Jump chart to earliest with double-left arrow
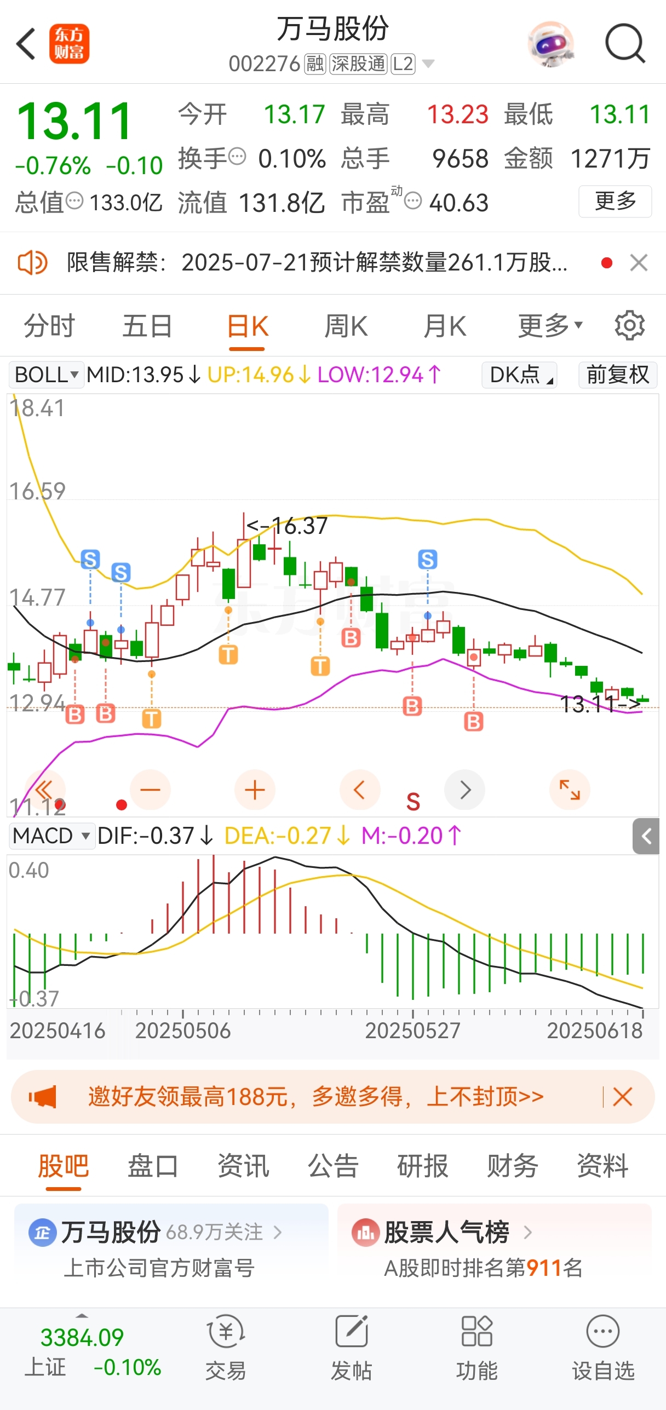666x1410 pixels. click(x=45, y=790)
